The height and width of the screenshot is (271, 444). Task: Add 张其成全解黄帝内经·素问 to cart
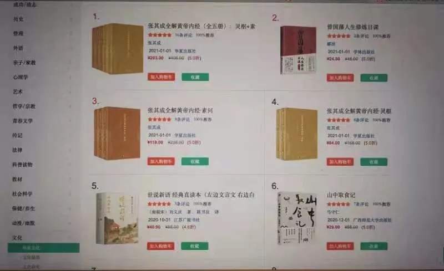tap(161, 161)
